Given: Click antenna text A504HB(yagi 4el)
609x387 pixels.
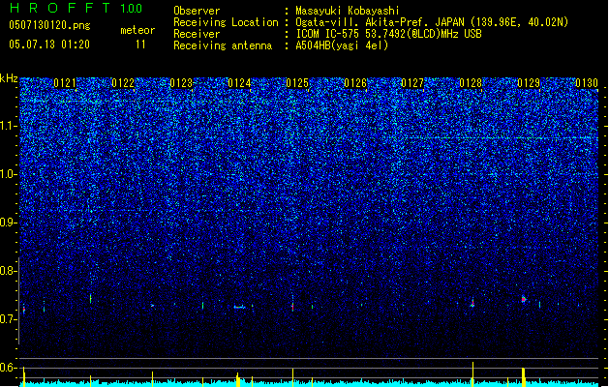Looking at the screenshot, I should point(342,45).
